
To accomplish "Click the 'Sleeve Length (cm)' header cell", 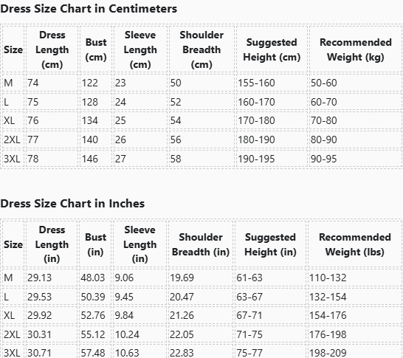I will (140, 49).
